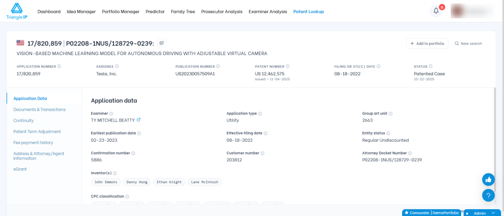Click info icon next to Customer number

pos(263,154)
